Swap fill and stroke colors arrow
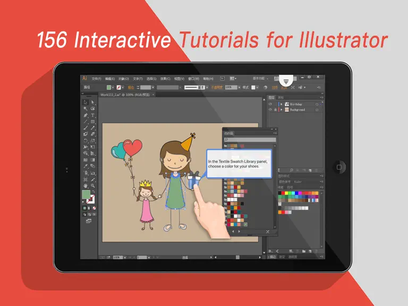The width and height of the screenshot is (408, 306). coord(93,192)
